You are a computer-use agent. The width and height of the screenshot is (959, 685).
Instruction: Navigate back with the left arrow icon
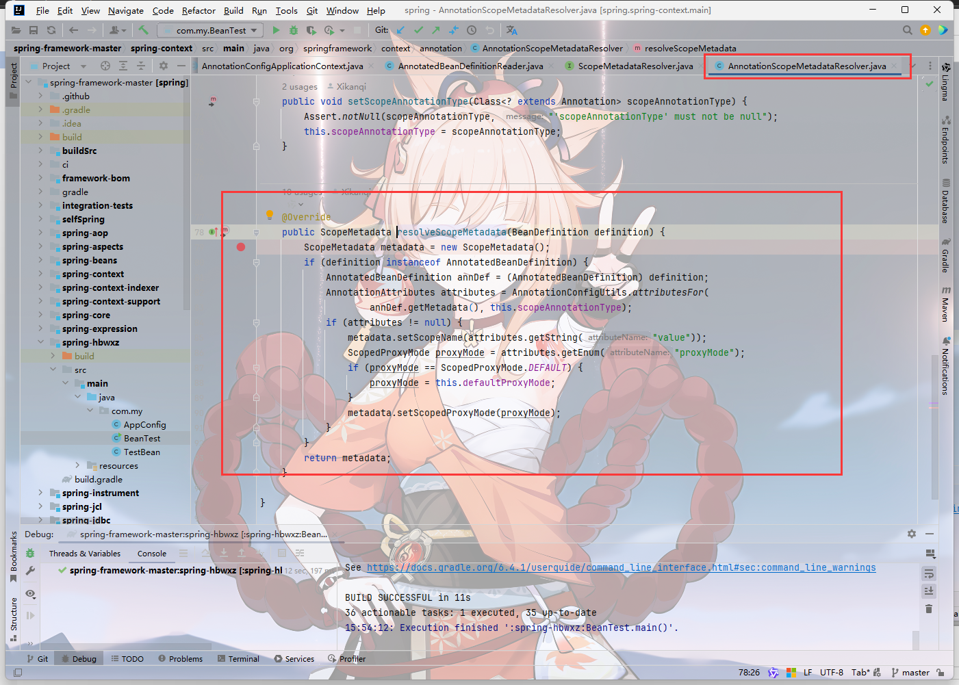pos(73,30)
